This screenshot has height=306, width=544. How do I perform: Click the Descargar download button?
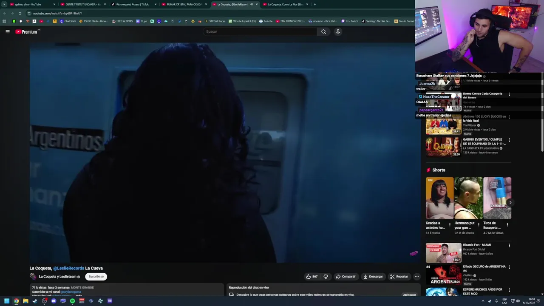373,277
